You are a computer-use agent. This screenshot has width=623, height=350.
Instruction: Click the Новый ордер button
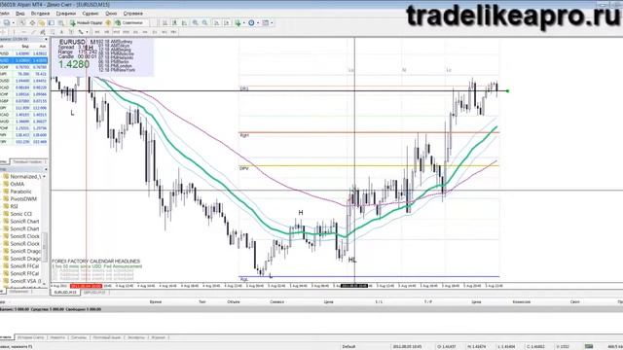pyautogui.click(x=87, y=23)
